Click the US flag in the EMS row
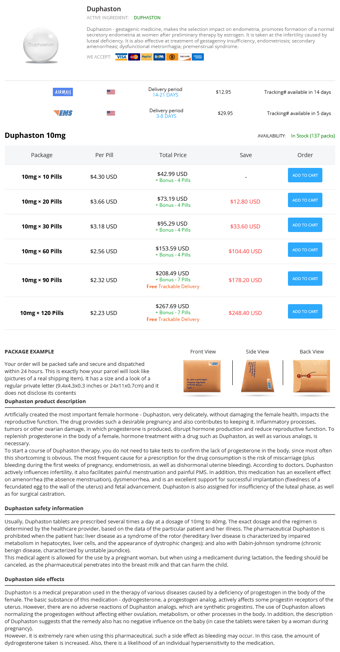 (111, 113)
